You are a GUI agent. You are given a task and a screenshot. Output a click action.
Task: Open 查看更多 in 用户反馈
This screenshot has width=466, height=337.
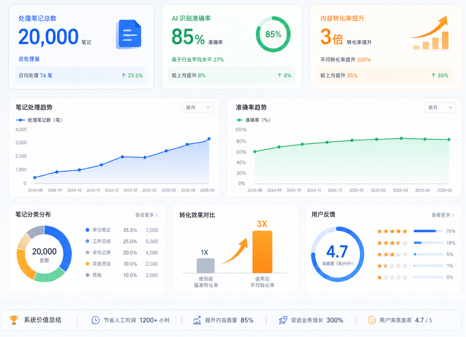pyautogui.click(x=443, y=215)
